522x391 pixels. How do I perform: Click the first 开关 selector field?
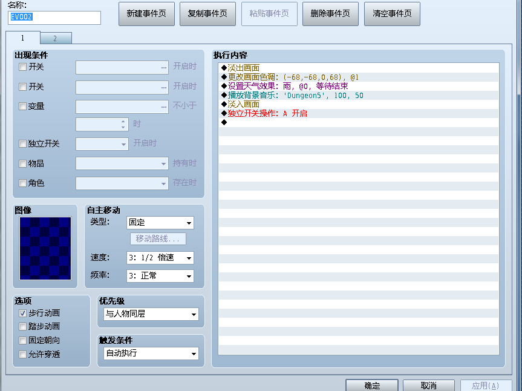coord(122,67)
